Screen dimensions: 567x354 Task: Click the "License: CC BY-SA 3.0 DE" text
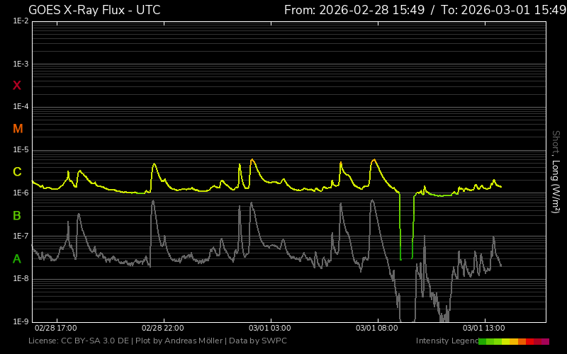click(79, 341)
